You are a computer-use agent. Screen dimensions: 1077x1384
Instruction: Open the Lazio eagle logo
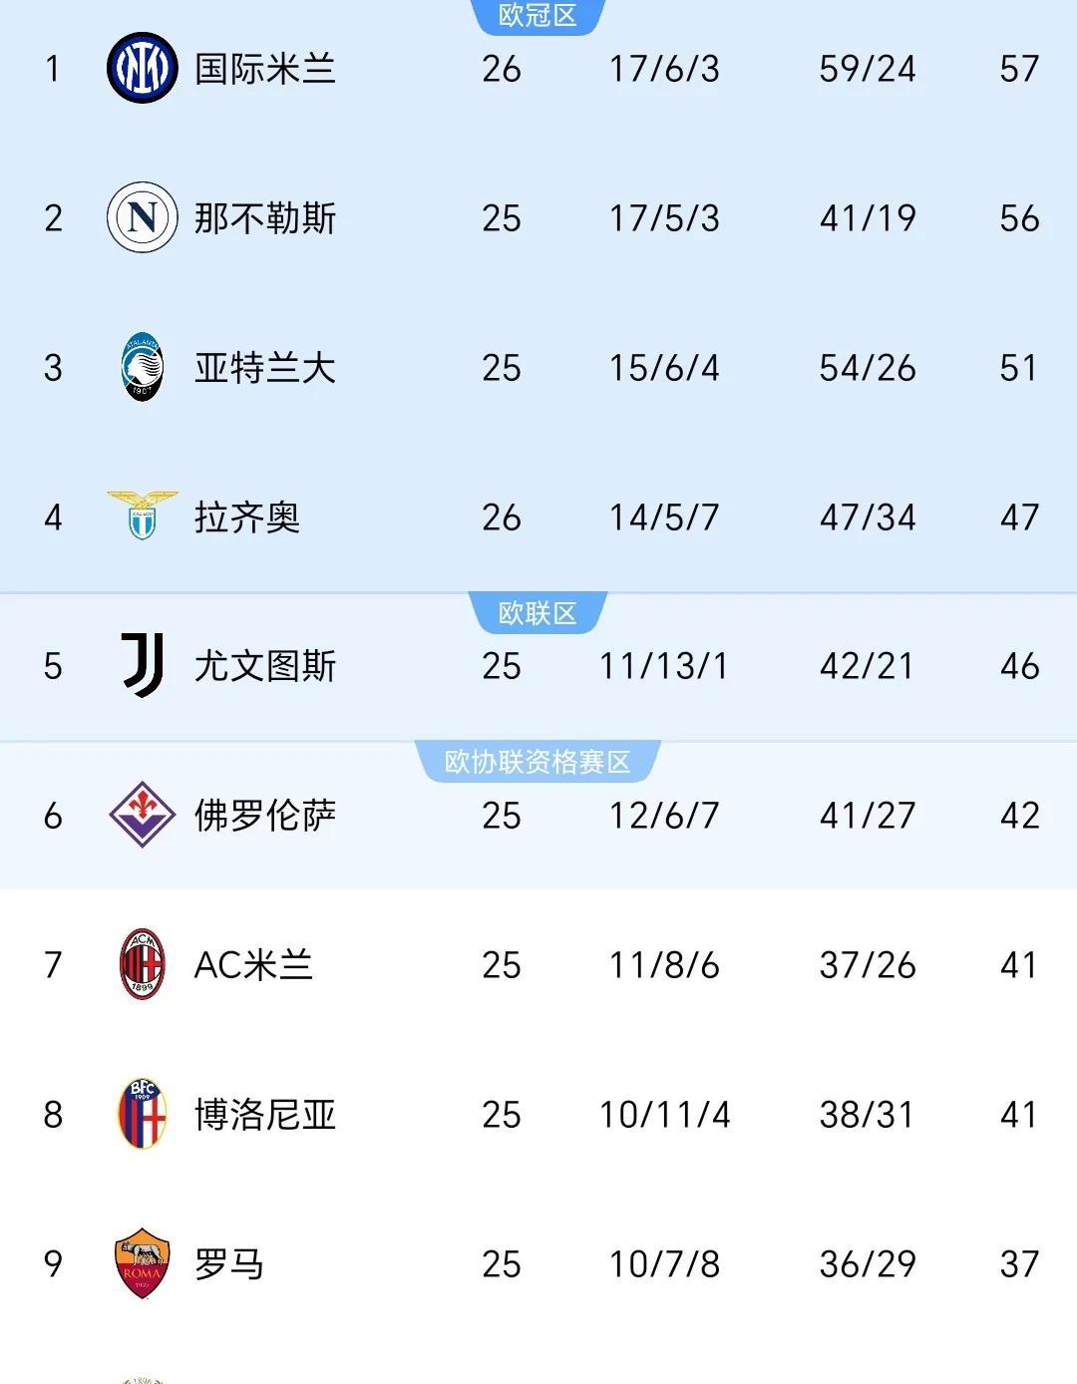pyautogui.click(x=142, y=515)
